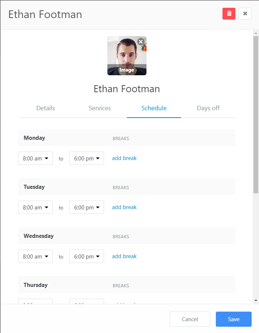259x333 pixels.
Task: Go to the Days off tab
Action: pyautogui.click(x=208, y=108)
